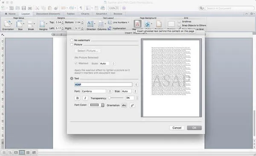256x156 pixels.
Task: Open the ribbon settings gear menu
Action: (252, 14)
